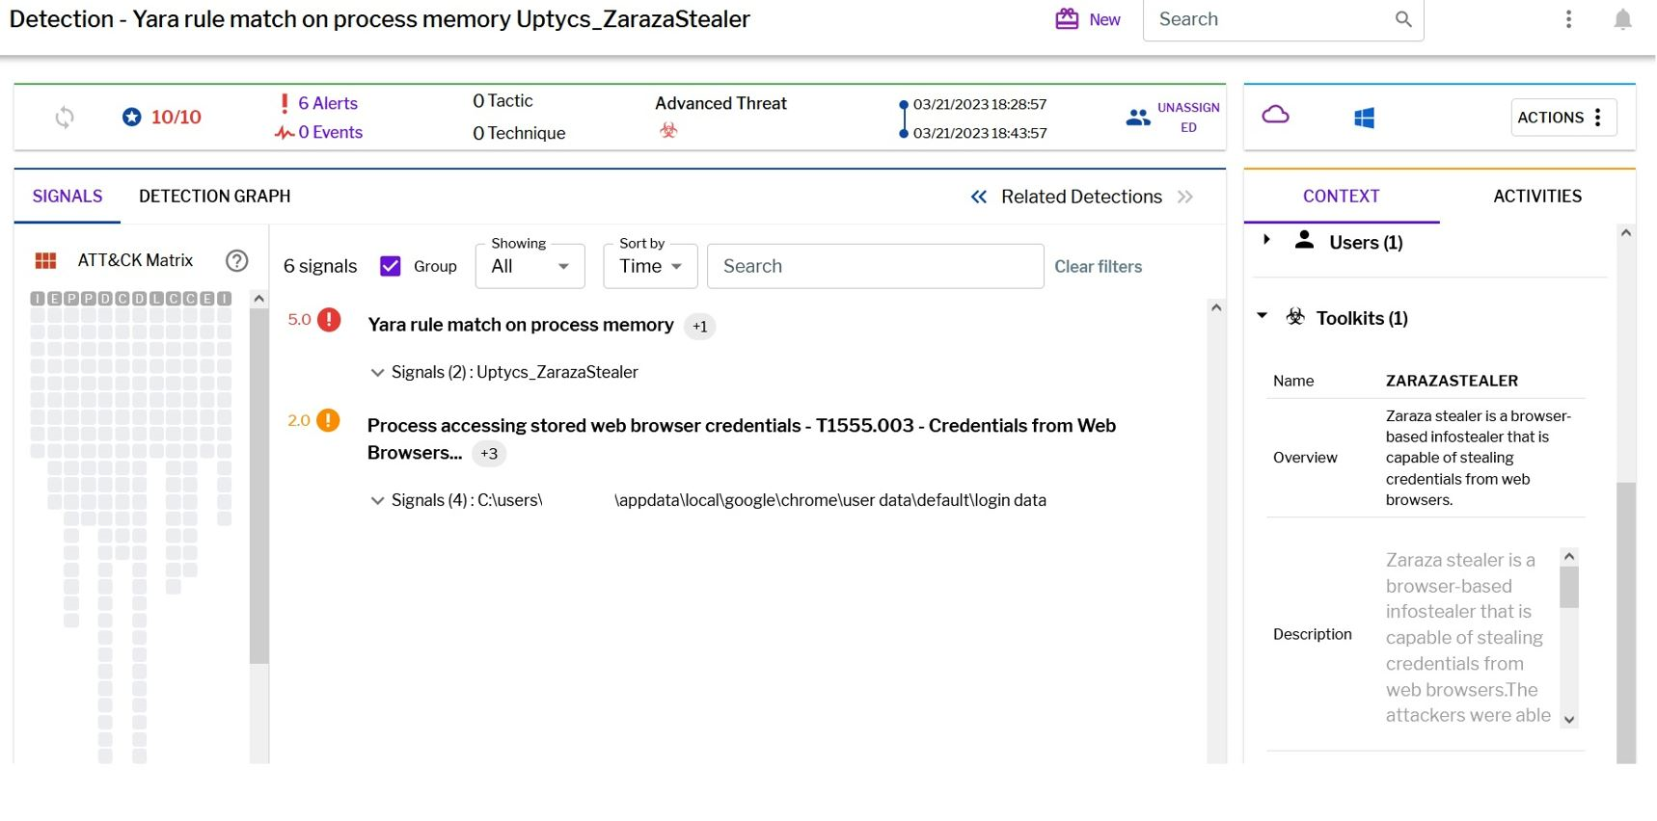Go to previous related detection arrows
Viewport: 1657px width, 821px height.
coord(978,197)
